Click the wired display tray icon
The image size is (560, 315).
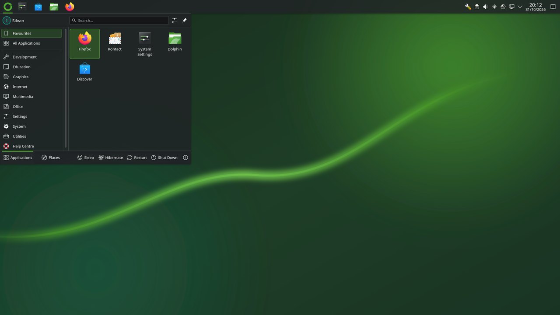(511, 7)
